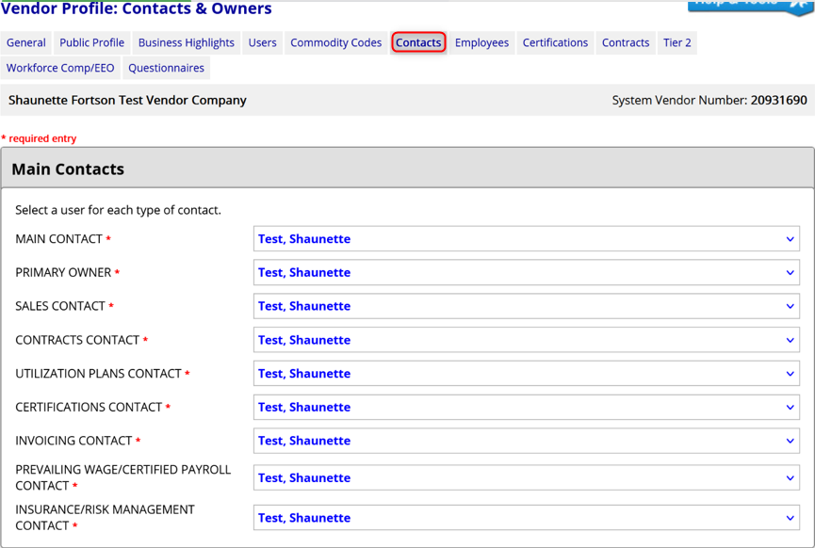
Task: Open the Primary Owner dropdown
Action: [526, 273]
